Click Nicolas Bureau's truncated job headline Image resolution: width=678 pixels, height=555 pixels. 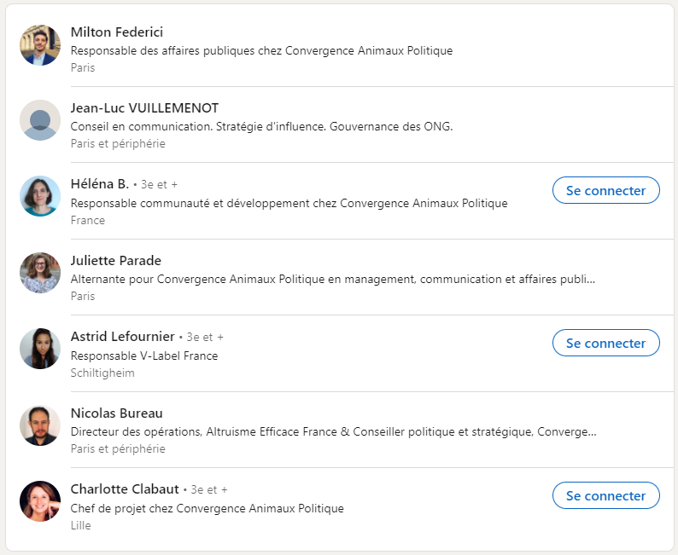point(333,431)
